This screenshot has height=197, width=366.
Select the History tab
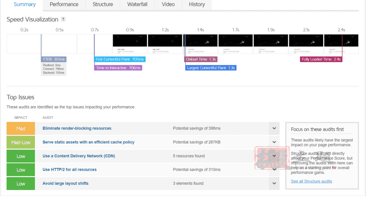tap(197, 4)
